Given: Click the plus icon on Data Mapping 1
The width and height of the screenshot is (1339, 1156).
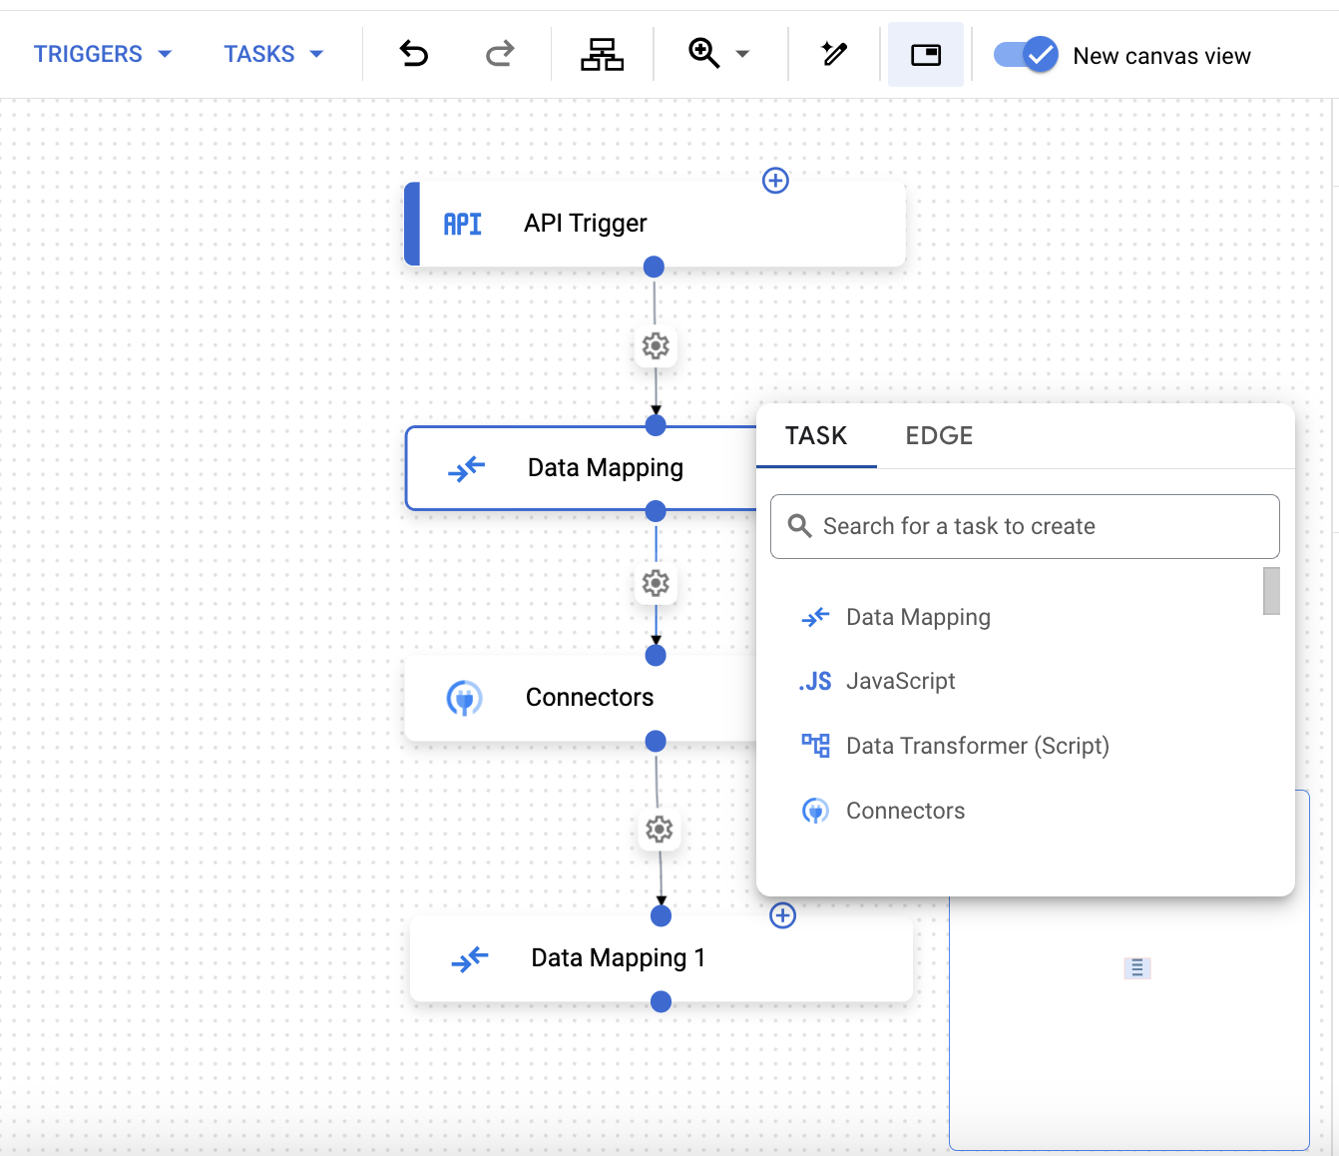Looking at the screenshot, I should 783,915.
